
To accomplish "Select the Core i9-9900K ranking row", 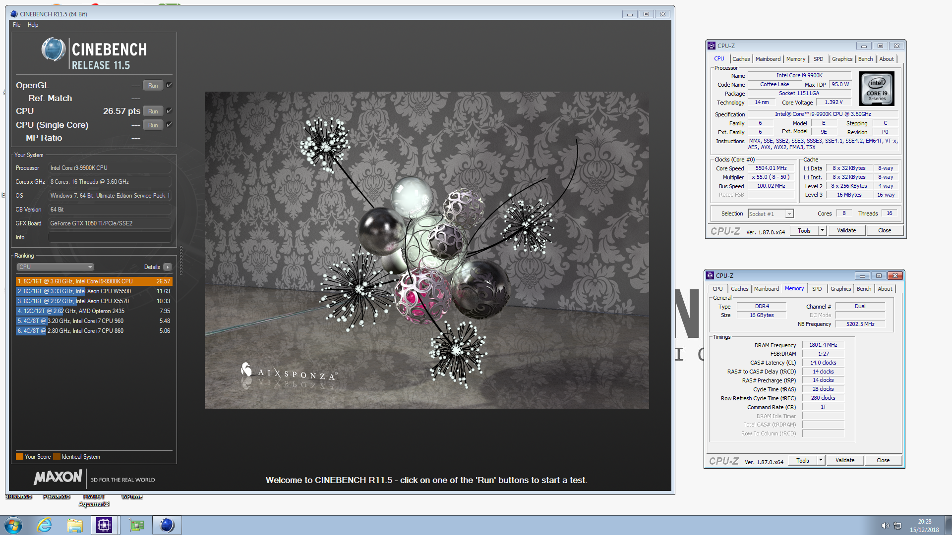I will point(94,281).
